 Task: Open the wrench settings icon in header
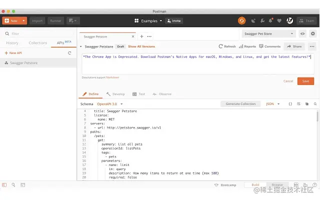pyautogui.click(x=262, y=20)
